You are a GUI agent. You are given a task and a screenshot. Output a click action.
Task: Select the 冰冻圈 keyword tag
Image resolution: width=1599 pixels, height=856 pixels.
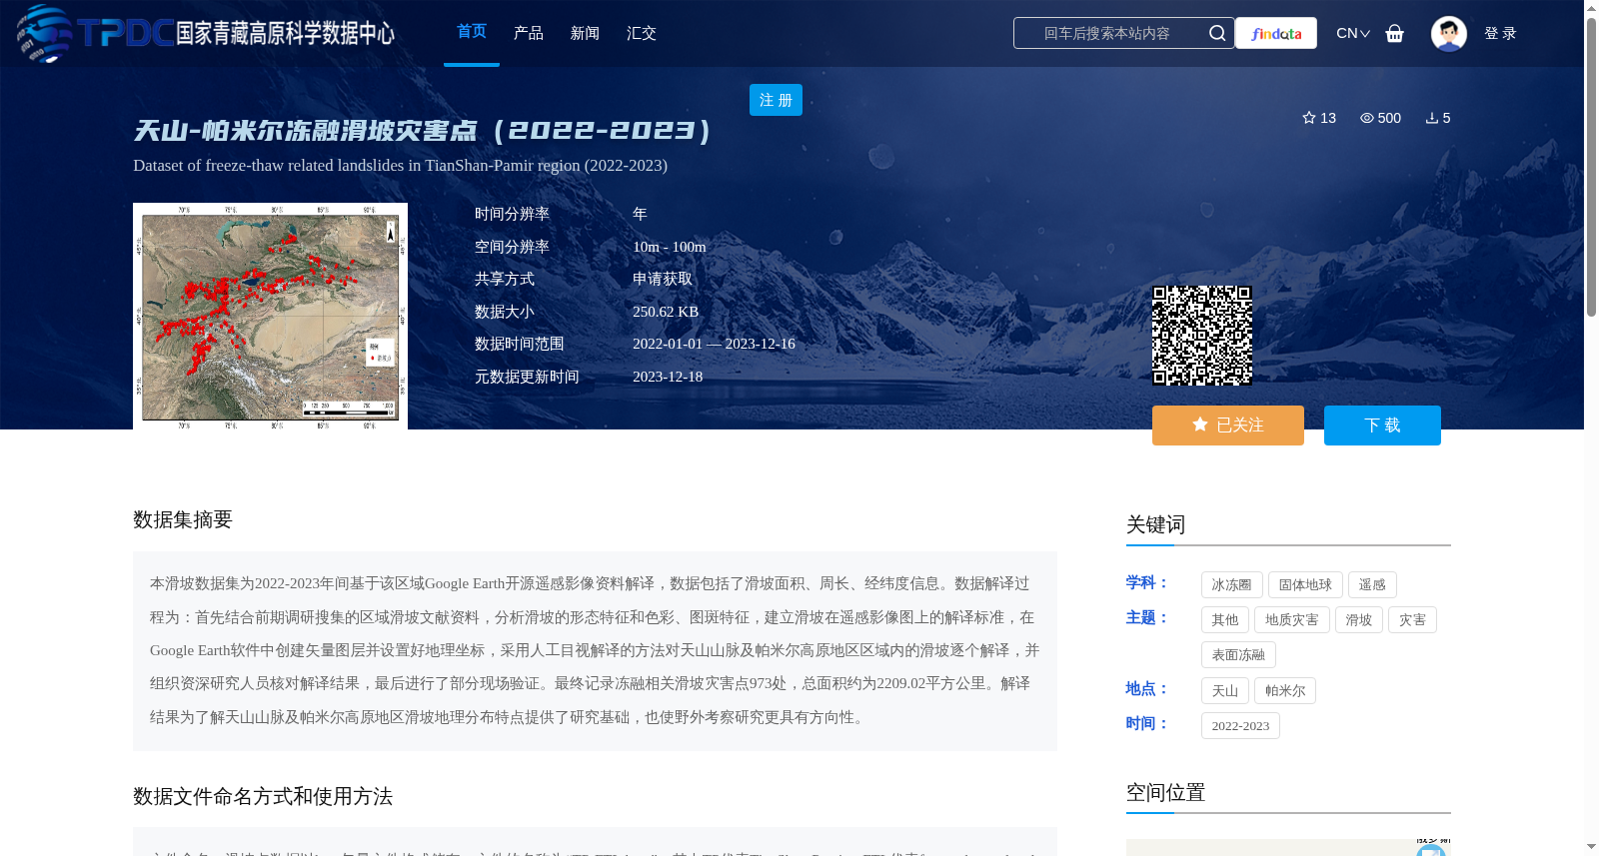pyautogui.click(x=1231, y=585)
